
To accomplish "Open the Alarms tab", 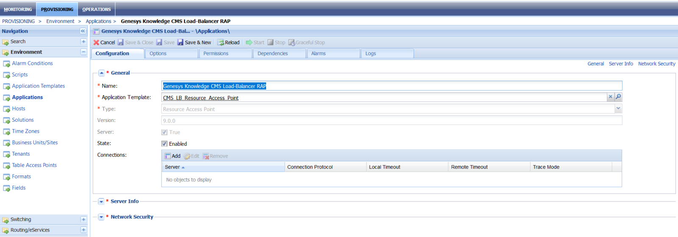I will (333, 53).
